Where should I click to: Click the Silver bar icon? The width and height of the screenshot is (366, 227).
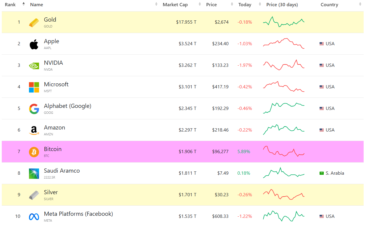(x=34, y=195)
